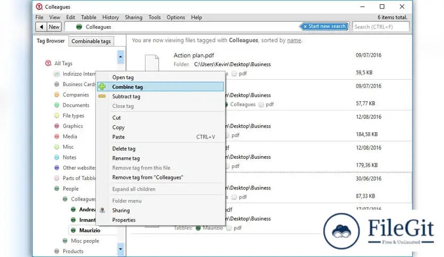Toggle pdf checkbox in 179,36 KB row
The width and height of the screenshot is (444, 257).
click(227, 166)
